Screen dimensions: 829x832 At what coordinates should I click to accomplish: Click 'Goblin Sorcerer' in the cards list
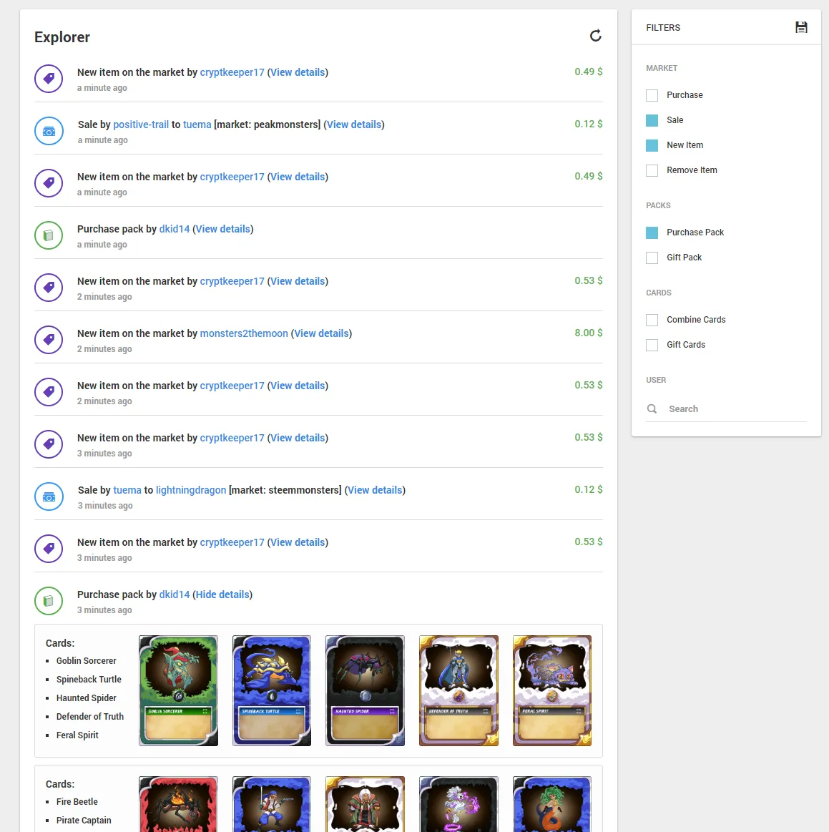point(86,660)
